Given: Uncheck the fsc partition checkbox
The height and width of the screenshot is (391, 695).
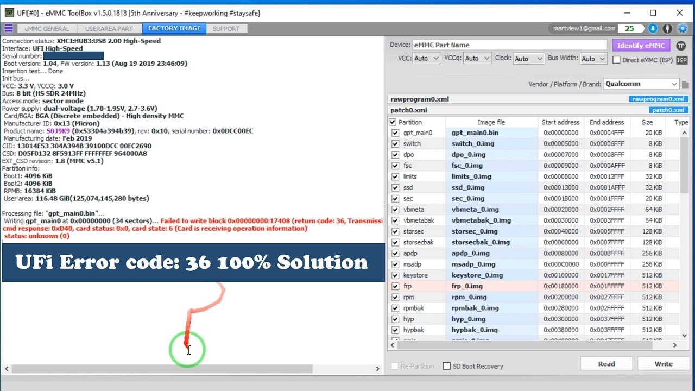Looking at the screenshot, I should click(x=395, y=166).
